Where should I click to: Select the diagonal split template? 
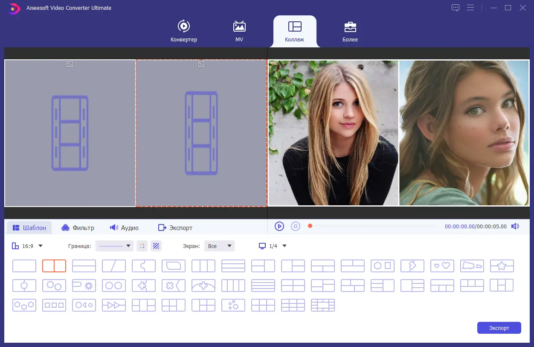point(114,266)
